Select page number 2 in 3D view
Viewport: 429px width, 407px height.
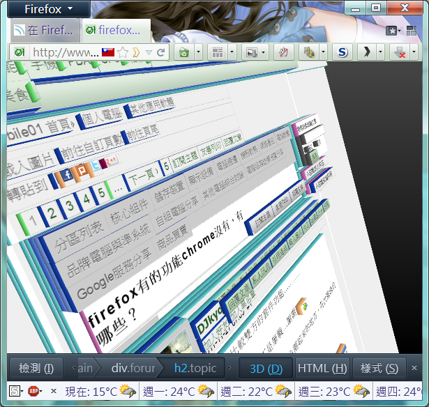(52, 213)
